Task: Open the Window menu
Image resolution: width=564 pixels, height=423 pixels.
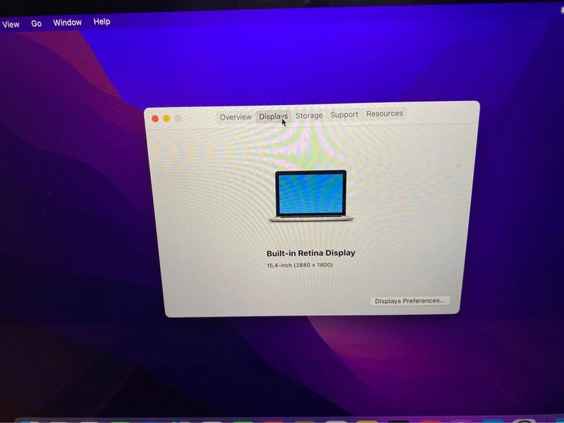Action: [67, 23]
